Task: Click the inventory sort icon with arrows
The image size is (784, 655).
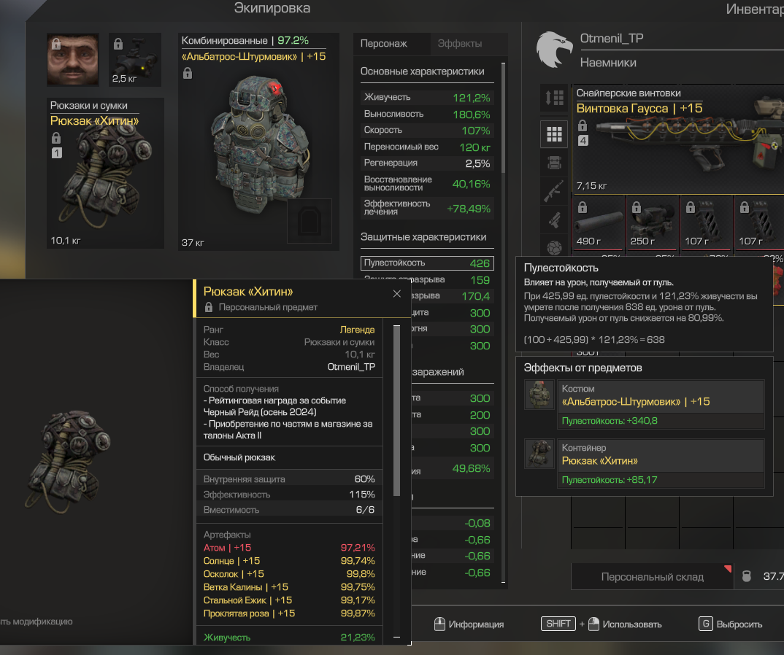Action: coord(555,98)
